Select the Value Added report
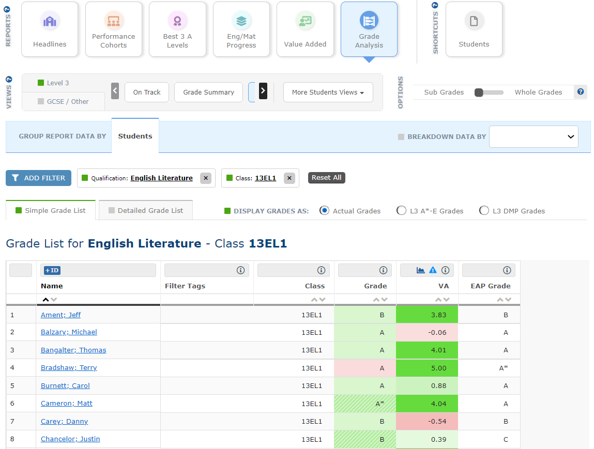The height and width of the screenshot is (449, 594). tap(305, 29)
